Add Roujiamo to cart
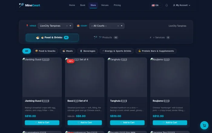This screenshot has height=133, width=212. pyautogui.click(x=170, y=123)
